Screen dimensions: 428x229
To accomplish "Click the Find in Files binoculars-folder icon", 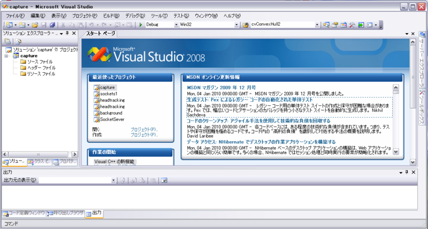I will 246,25.
